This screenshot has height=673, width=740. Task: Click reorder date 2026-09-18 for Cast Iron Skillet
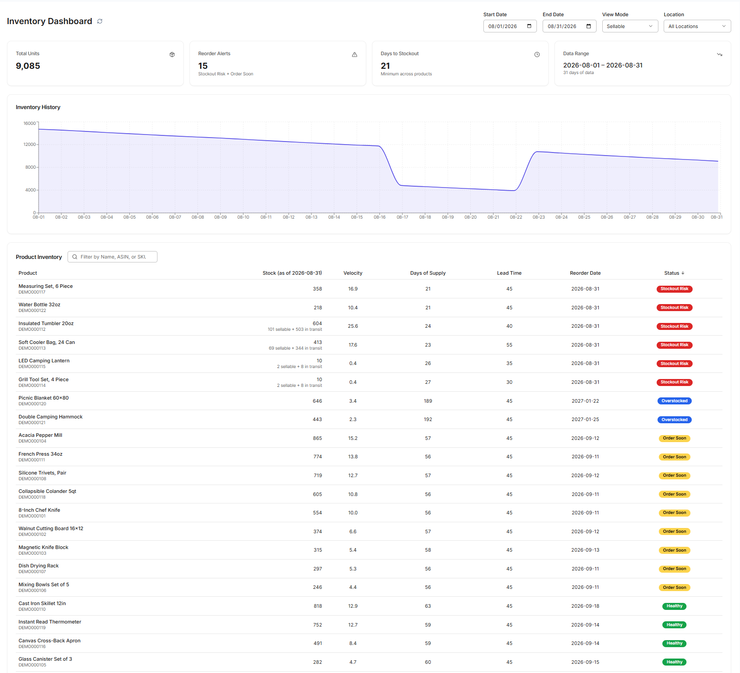585,606
